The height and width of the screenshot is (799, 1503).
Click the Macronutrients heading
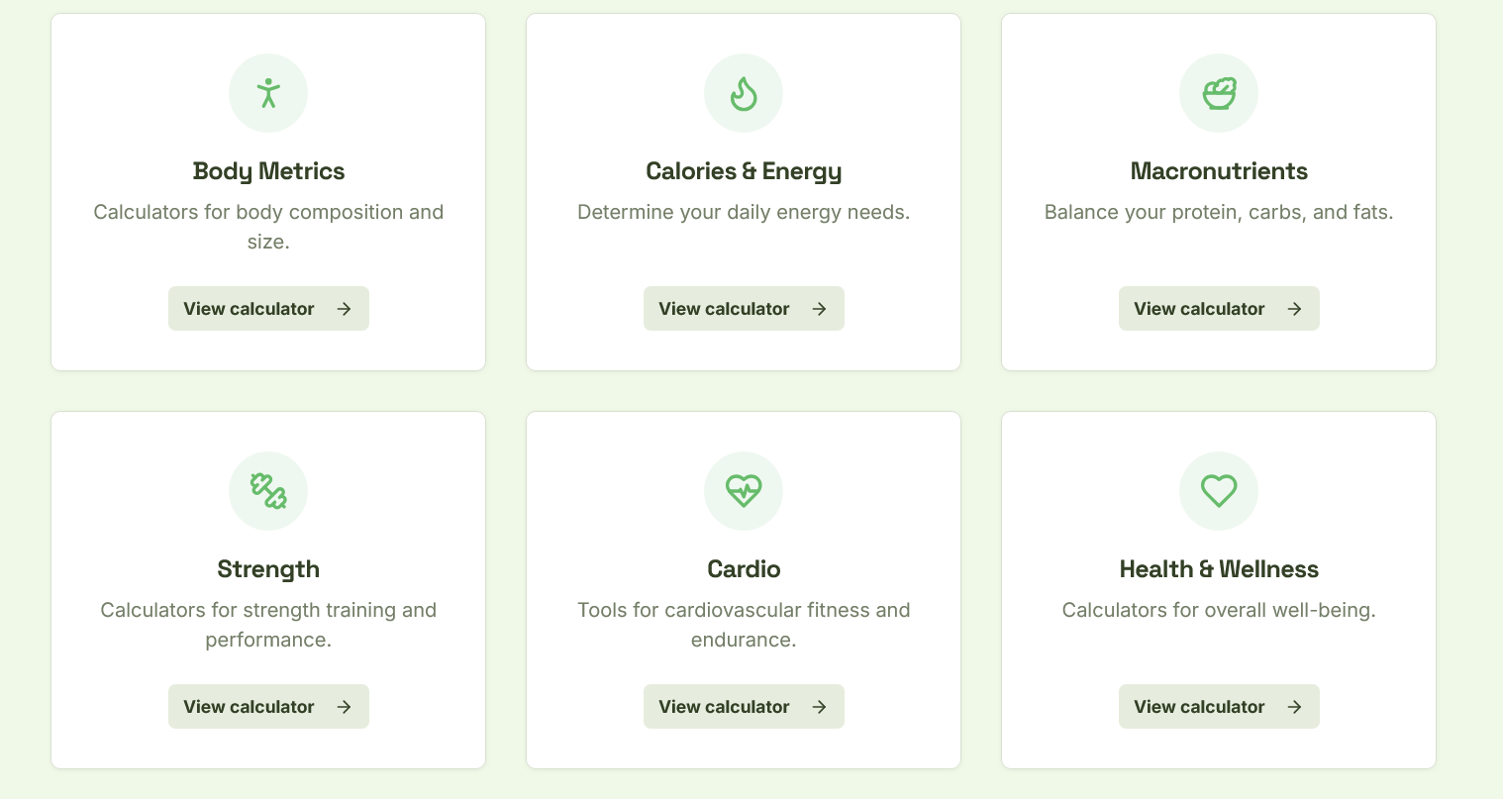click(x=1219, y=170)
